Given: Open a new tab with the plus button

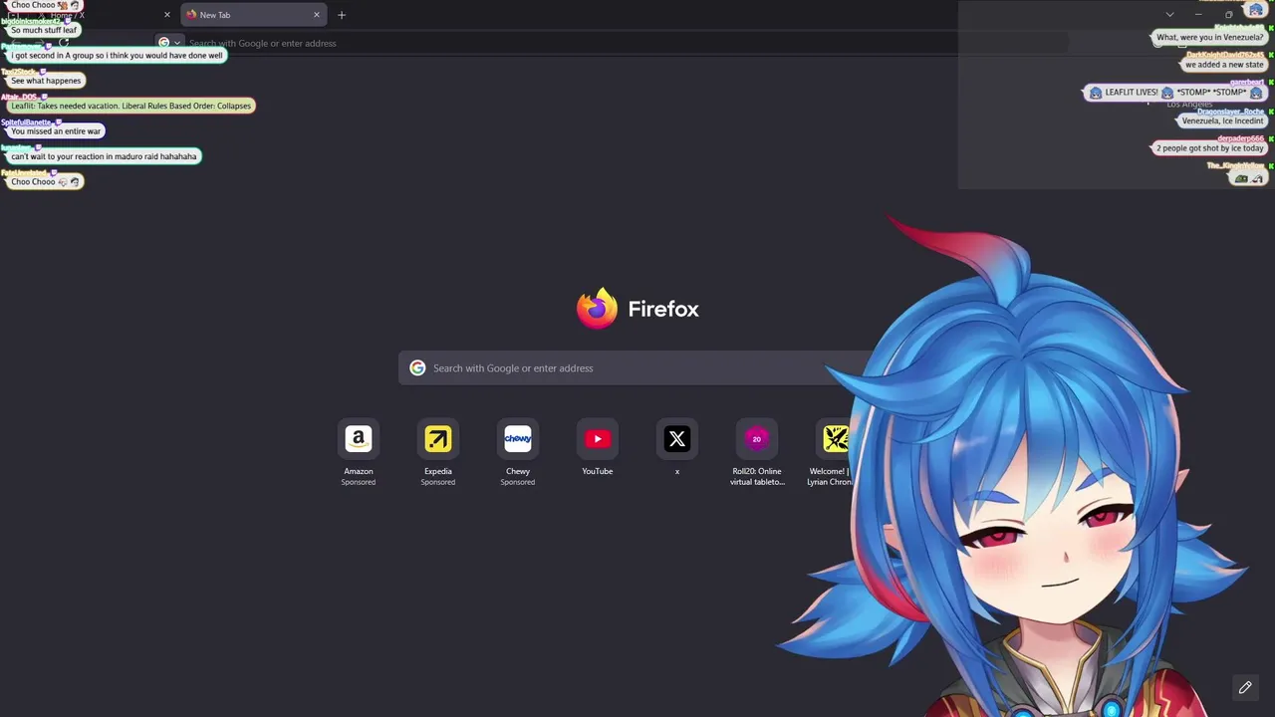Looking at the screenshot, I should [342, 15].
